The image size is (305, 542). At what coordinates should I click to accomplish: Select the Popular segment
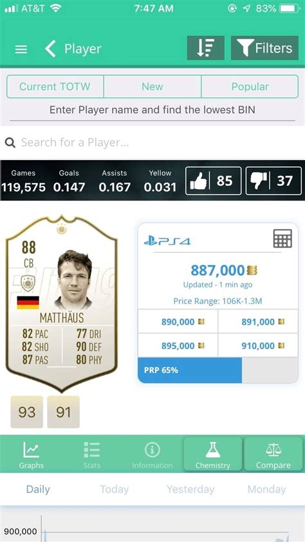pos(250,87)
